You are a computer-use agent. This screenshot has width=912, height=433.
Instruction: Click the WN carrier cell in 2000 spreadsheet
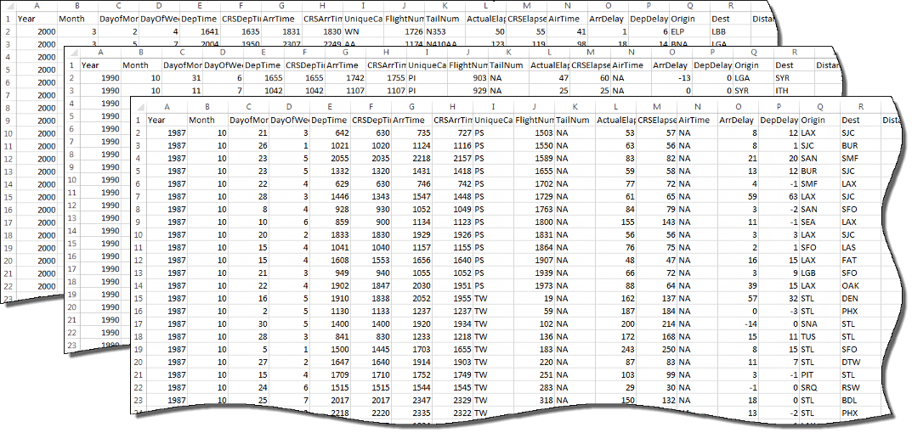(x=363, y=31)
